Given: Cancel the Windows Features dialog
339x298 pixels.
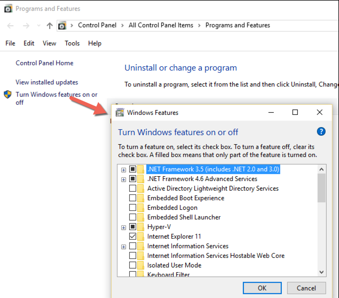Looking at the screenshot, I should [306, 288].
